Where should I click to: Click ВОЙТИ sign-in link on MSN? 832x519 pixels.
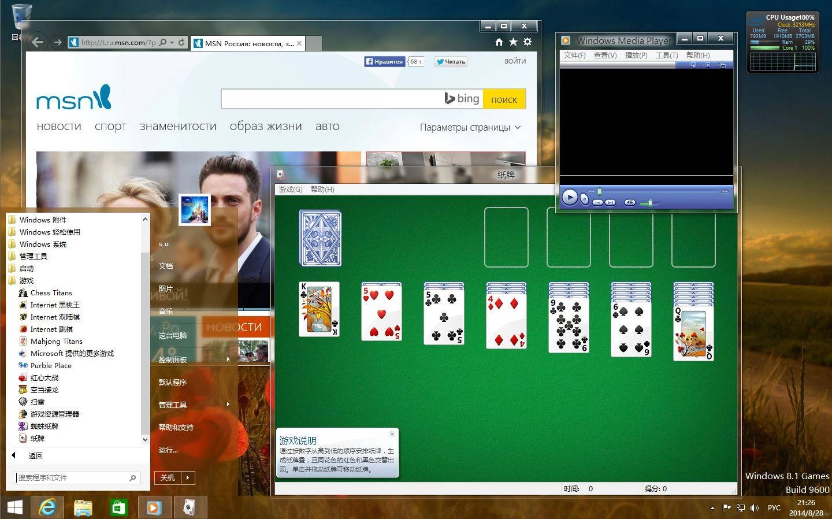tap(515, 61)
